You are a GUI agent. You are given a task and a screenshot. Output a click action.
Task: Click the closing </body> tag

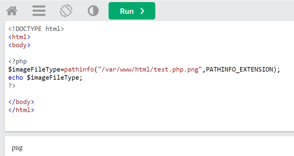(x=21, y=102)
